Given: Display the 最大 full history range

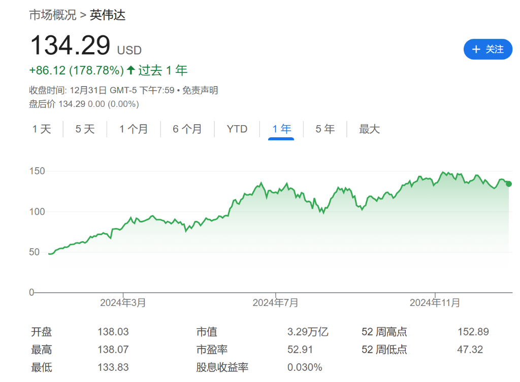Looking at the screenshot, I should [369, 129].
